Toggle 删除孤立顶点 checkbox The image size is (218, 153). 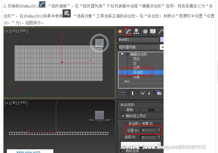tap(123, 116)
